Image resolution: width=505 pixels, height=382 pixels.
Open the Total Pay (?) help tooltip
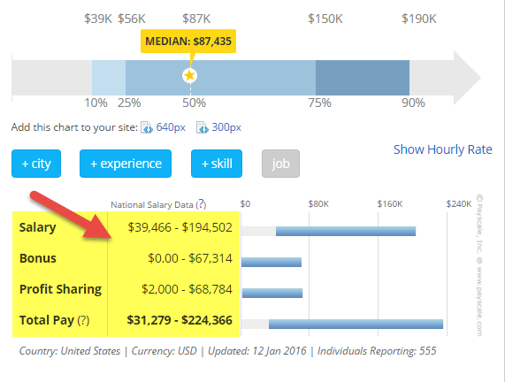pyautogui.click(x=83, y=320)
